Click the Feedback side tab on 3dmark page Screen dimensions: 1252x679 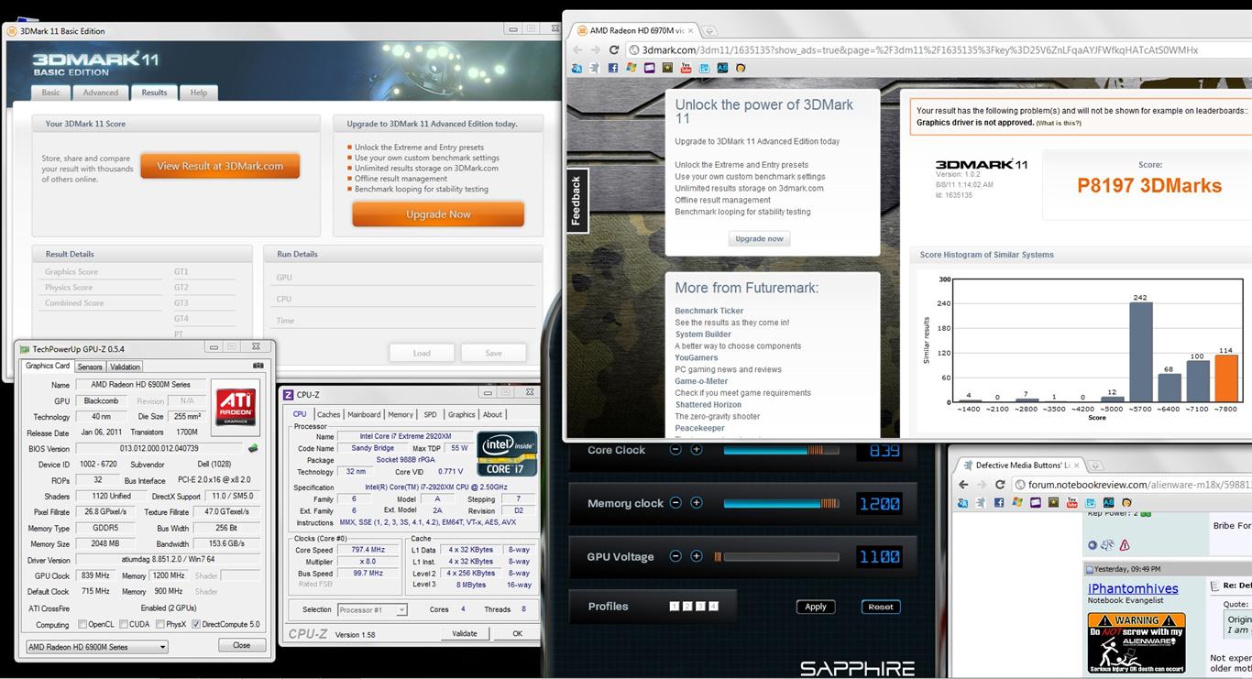[x=577, y=201]
